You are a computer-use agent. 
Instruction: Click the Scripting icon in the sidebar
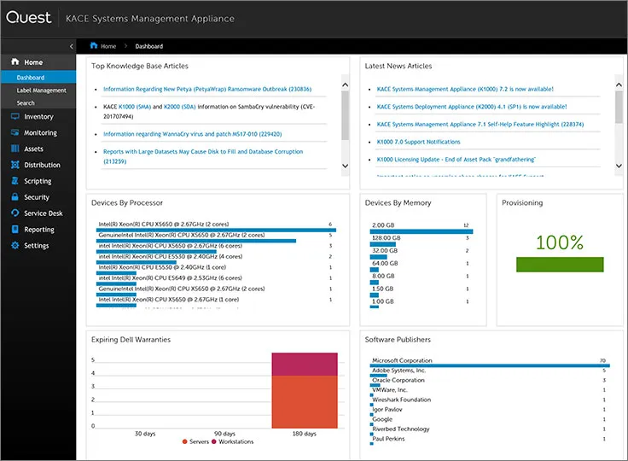[15, 181]
